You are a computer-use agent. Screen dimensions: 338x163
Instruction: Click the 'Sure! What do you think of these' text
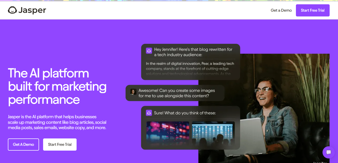click(x=185, y=113)
